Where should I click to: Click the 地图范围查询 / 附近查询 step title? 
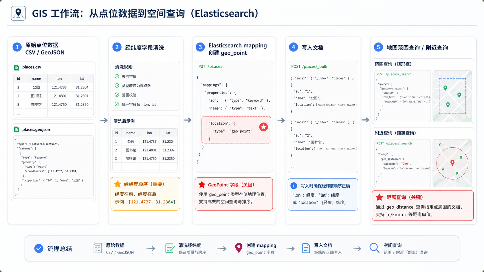tap(417, 48)
